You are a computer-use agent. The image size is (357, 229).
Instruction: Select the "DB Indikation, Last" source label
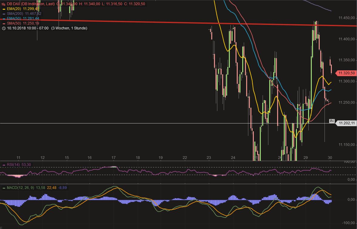click(38, 4)
